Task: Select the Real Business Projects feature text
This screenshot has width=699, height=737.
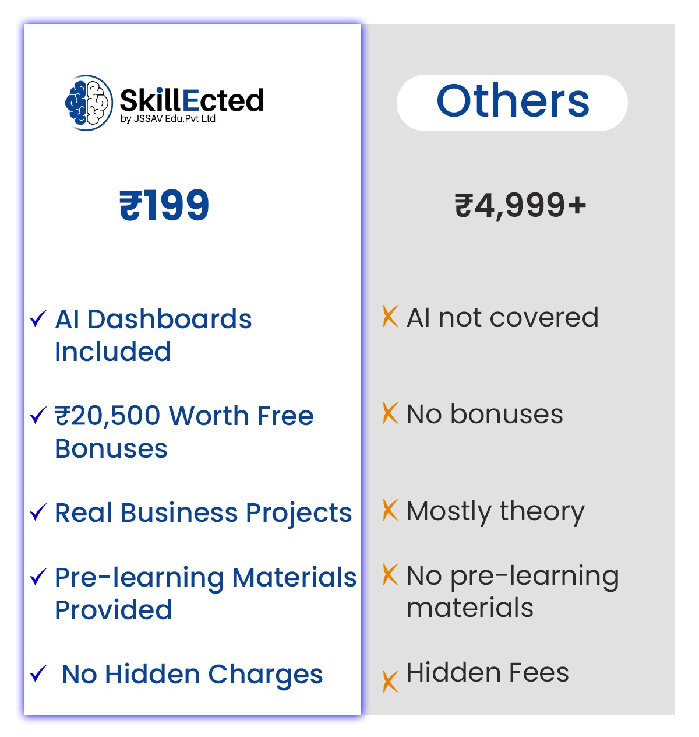Action: [x=203, y=513]
